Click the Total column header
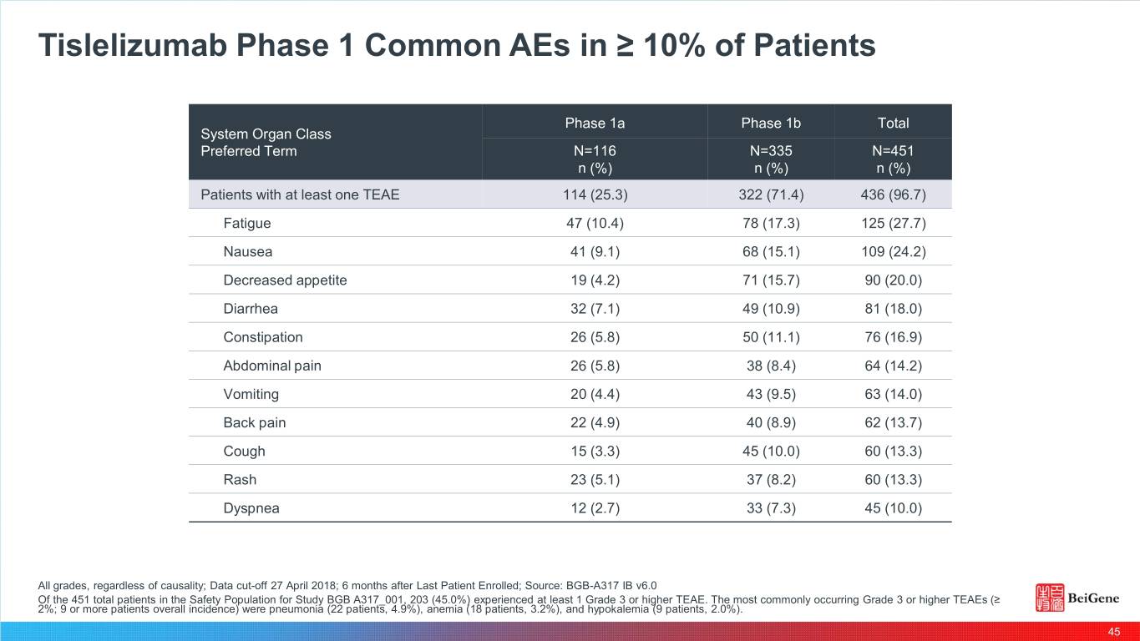Viewport: 1140px width, 641px height. click(893, 123)
